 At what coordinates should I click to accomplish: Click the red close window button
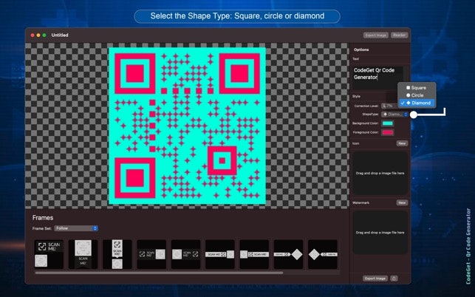pyautogui.click(x=33, y=35)
